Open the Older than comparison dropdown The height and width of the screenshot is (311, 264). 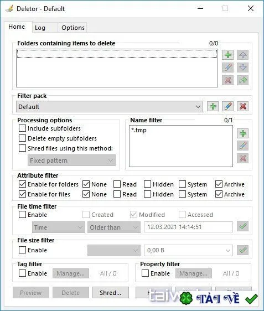[114, 227]
